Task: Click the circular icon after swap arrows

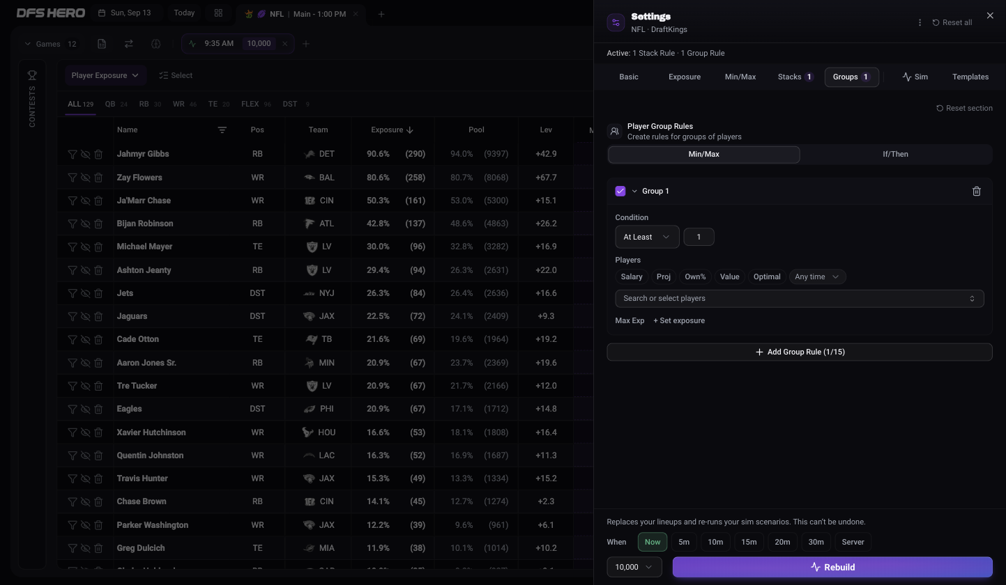Action: tap(155, 44)
